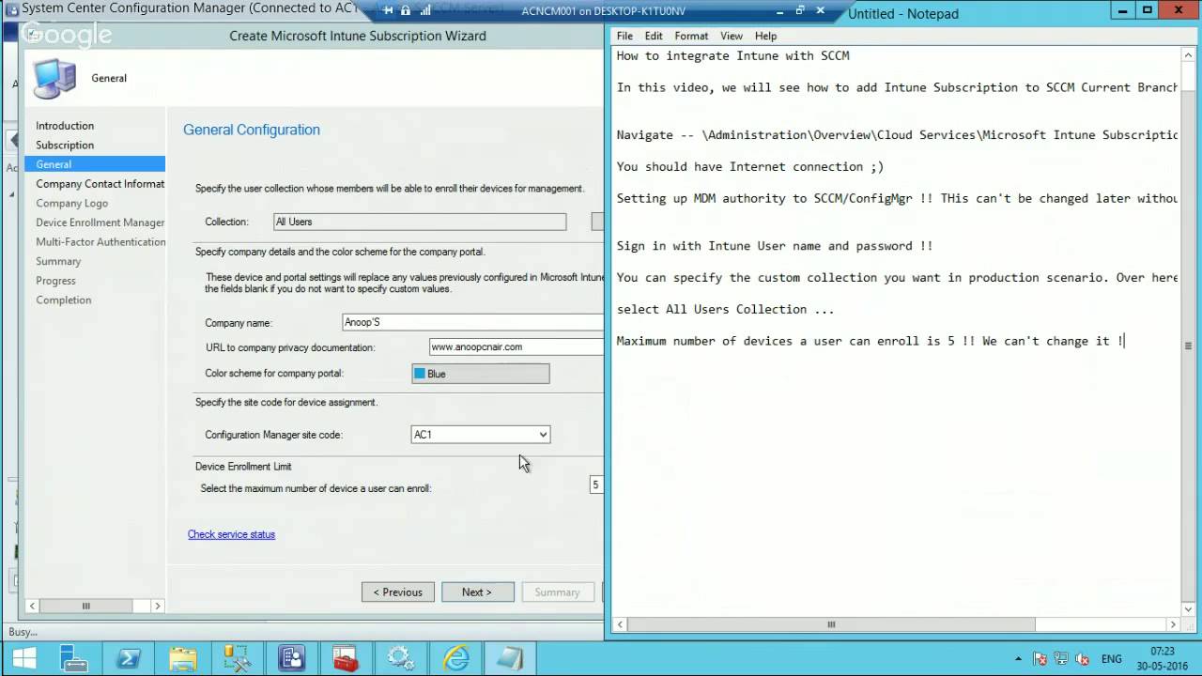Viewport: 1202px width, 676px height.
Task: Click the browse button beside Collection field
Action: 597,222
